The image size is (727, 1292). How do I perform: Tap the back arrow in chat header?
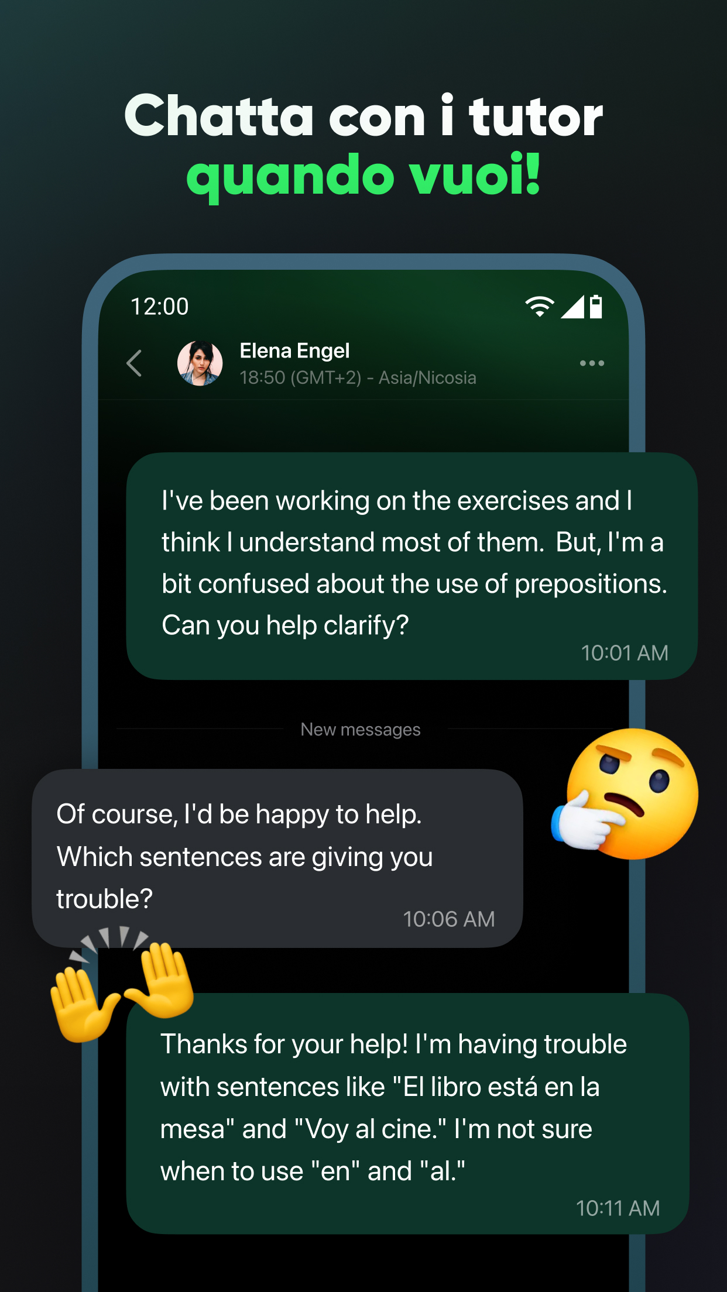[x=134, y=363]
